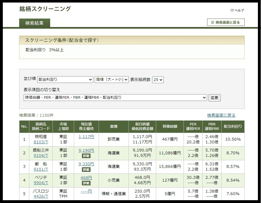Viewport: 261px width, 203px height.
Task: Click the 卸売業 industry cell
Action: (x=114, y=139)
